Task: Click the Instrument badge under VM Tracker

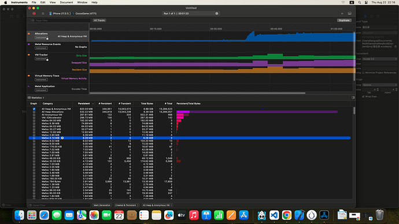Action: [x=41, y=59]
